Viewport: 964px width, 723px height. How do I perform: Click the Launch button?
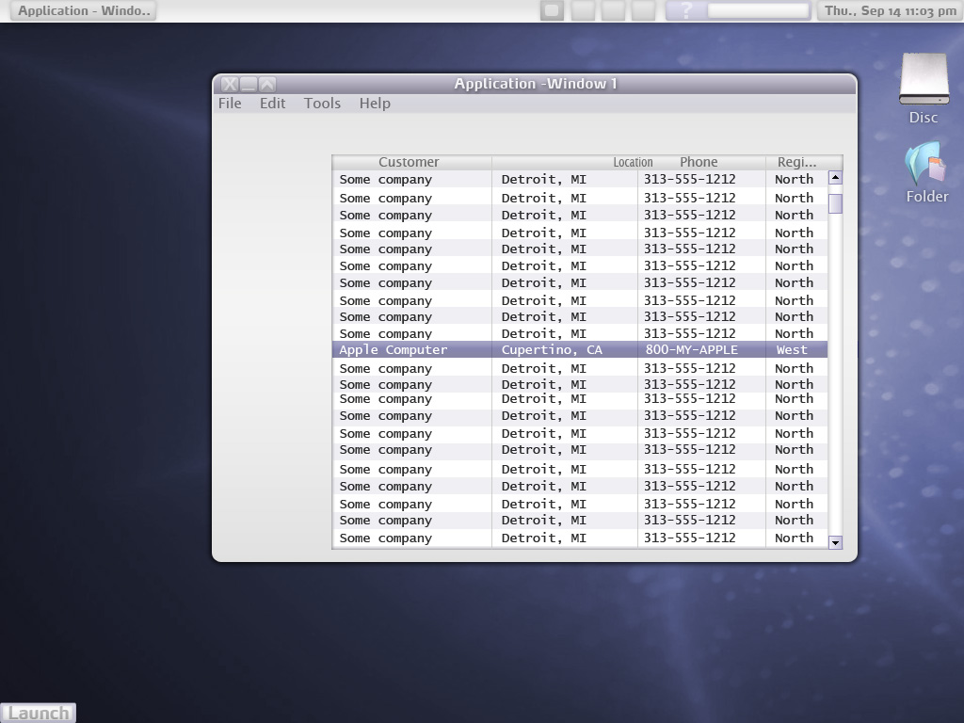click(38, 714)
